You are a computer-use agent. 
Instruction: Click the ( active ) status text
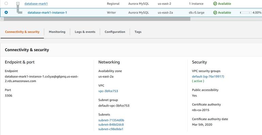tap(198, 81)
